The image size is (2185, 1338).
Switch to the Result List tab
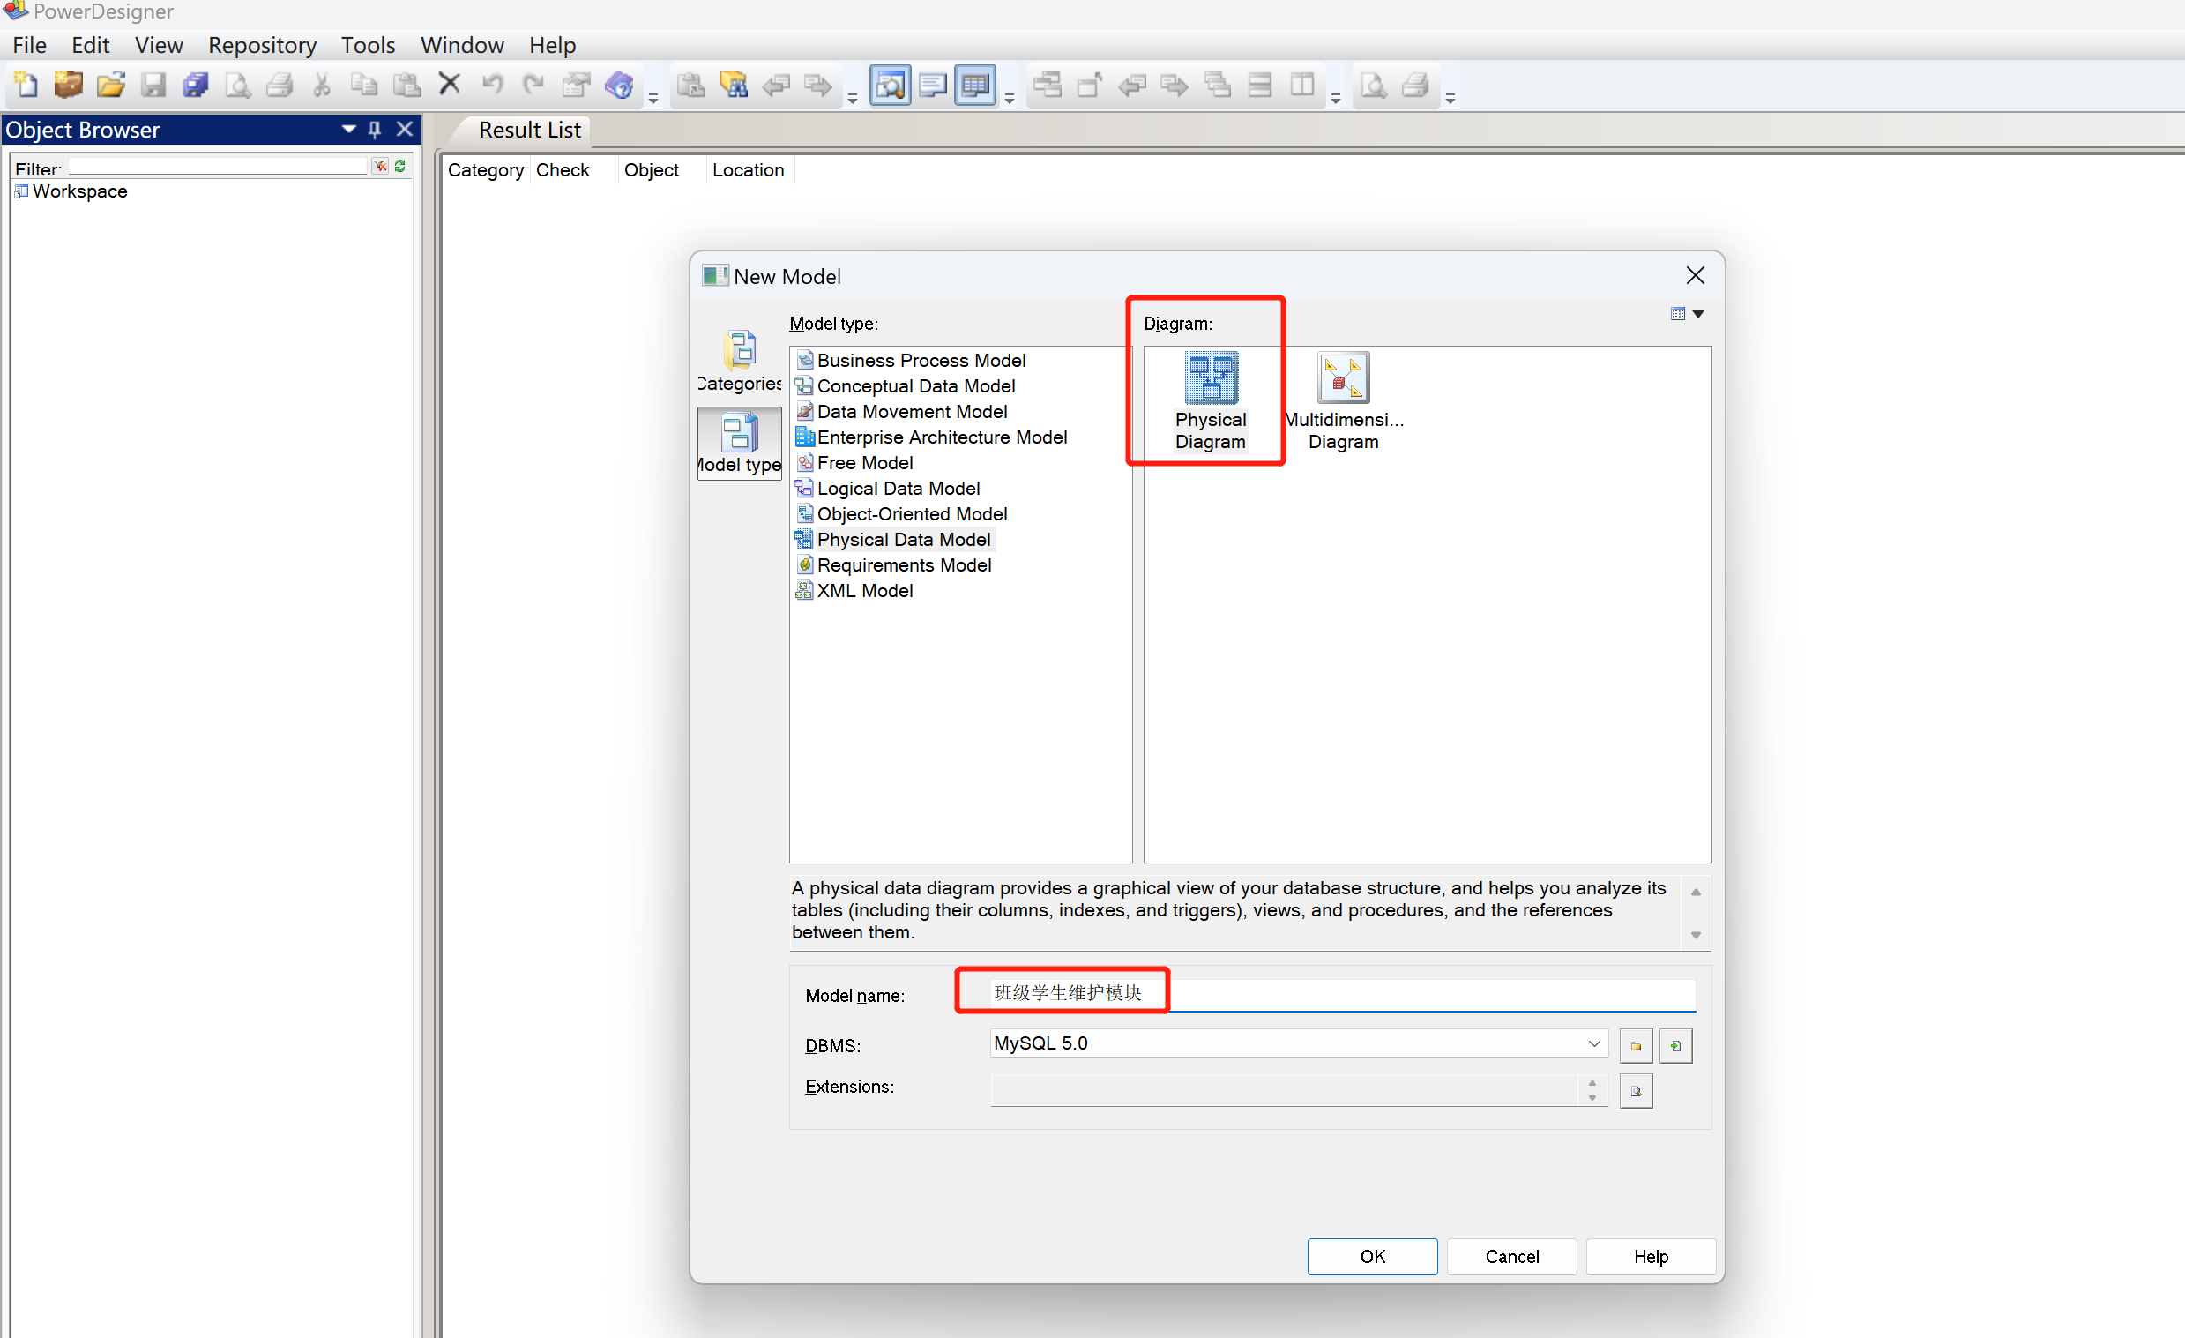coord(529,131)
